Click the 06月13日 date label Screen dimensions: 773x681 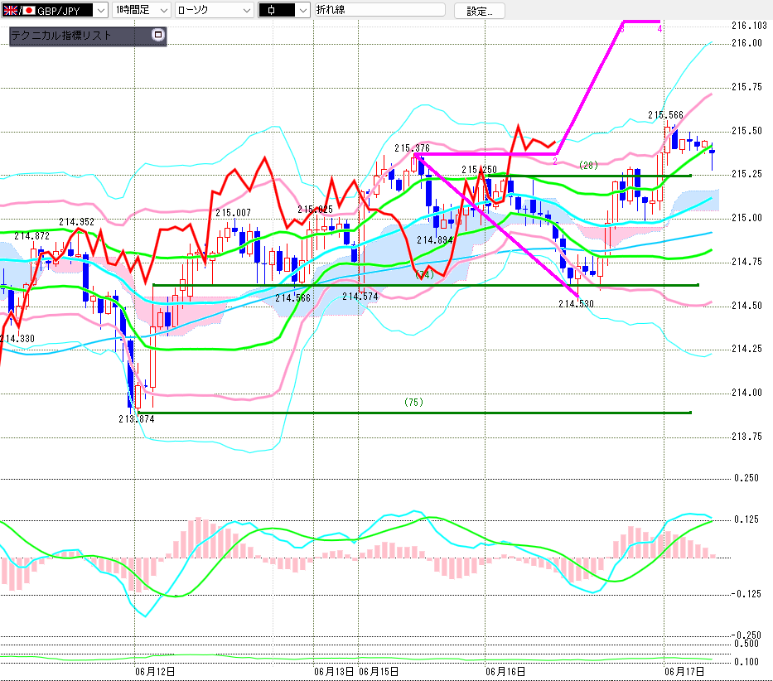point(334,672)
